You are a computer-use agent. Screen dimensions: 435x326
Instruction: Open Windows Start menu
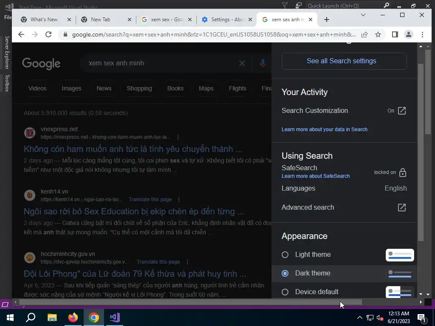[10, 318]
